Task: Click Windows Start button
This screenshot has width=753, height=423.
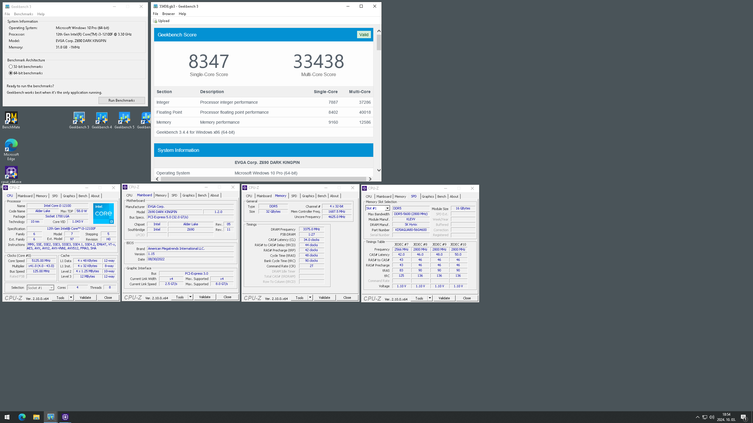Action: coord(7,417)
